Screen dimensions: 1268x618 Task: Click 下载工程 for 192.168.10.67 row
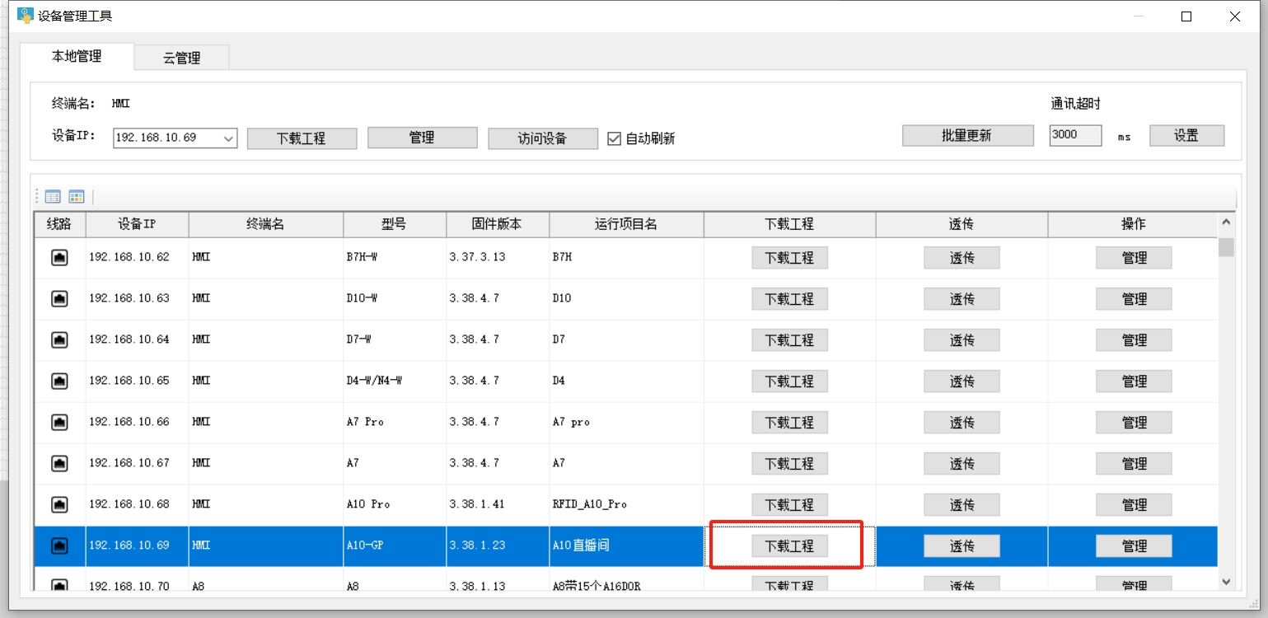coord(789,464)
